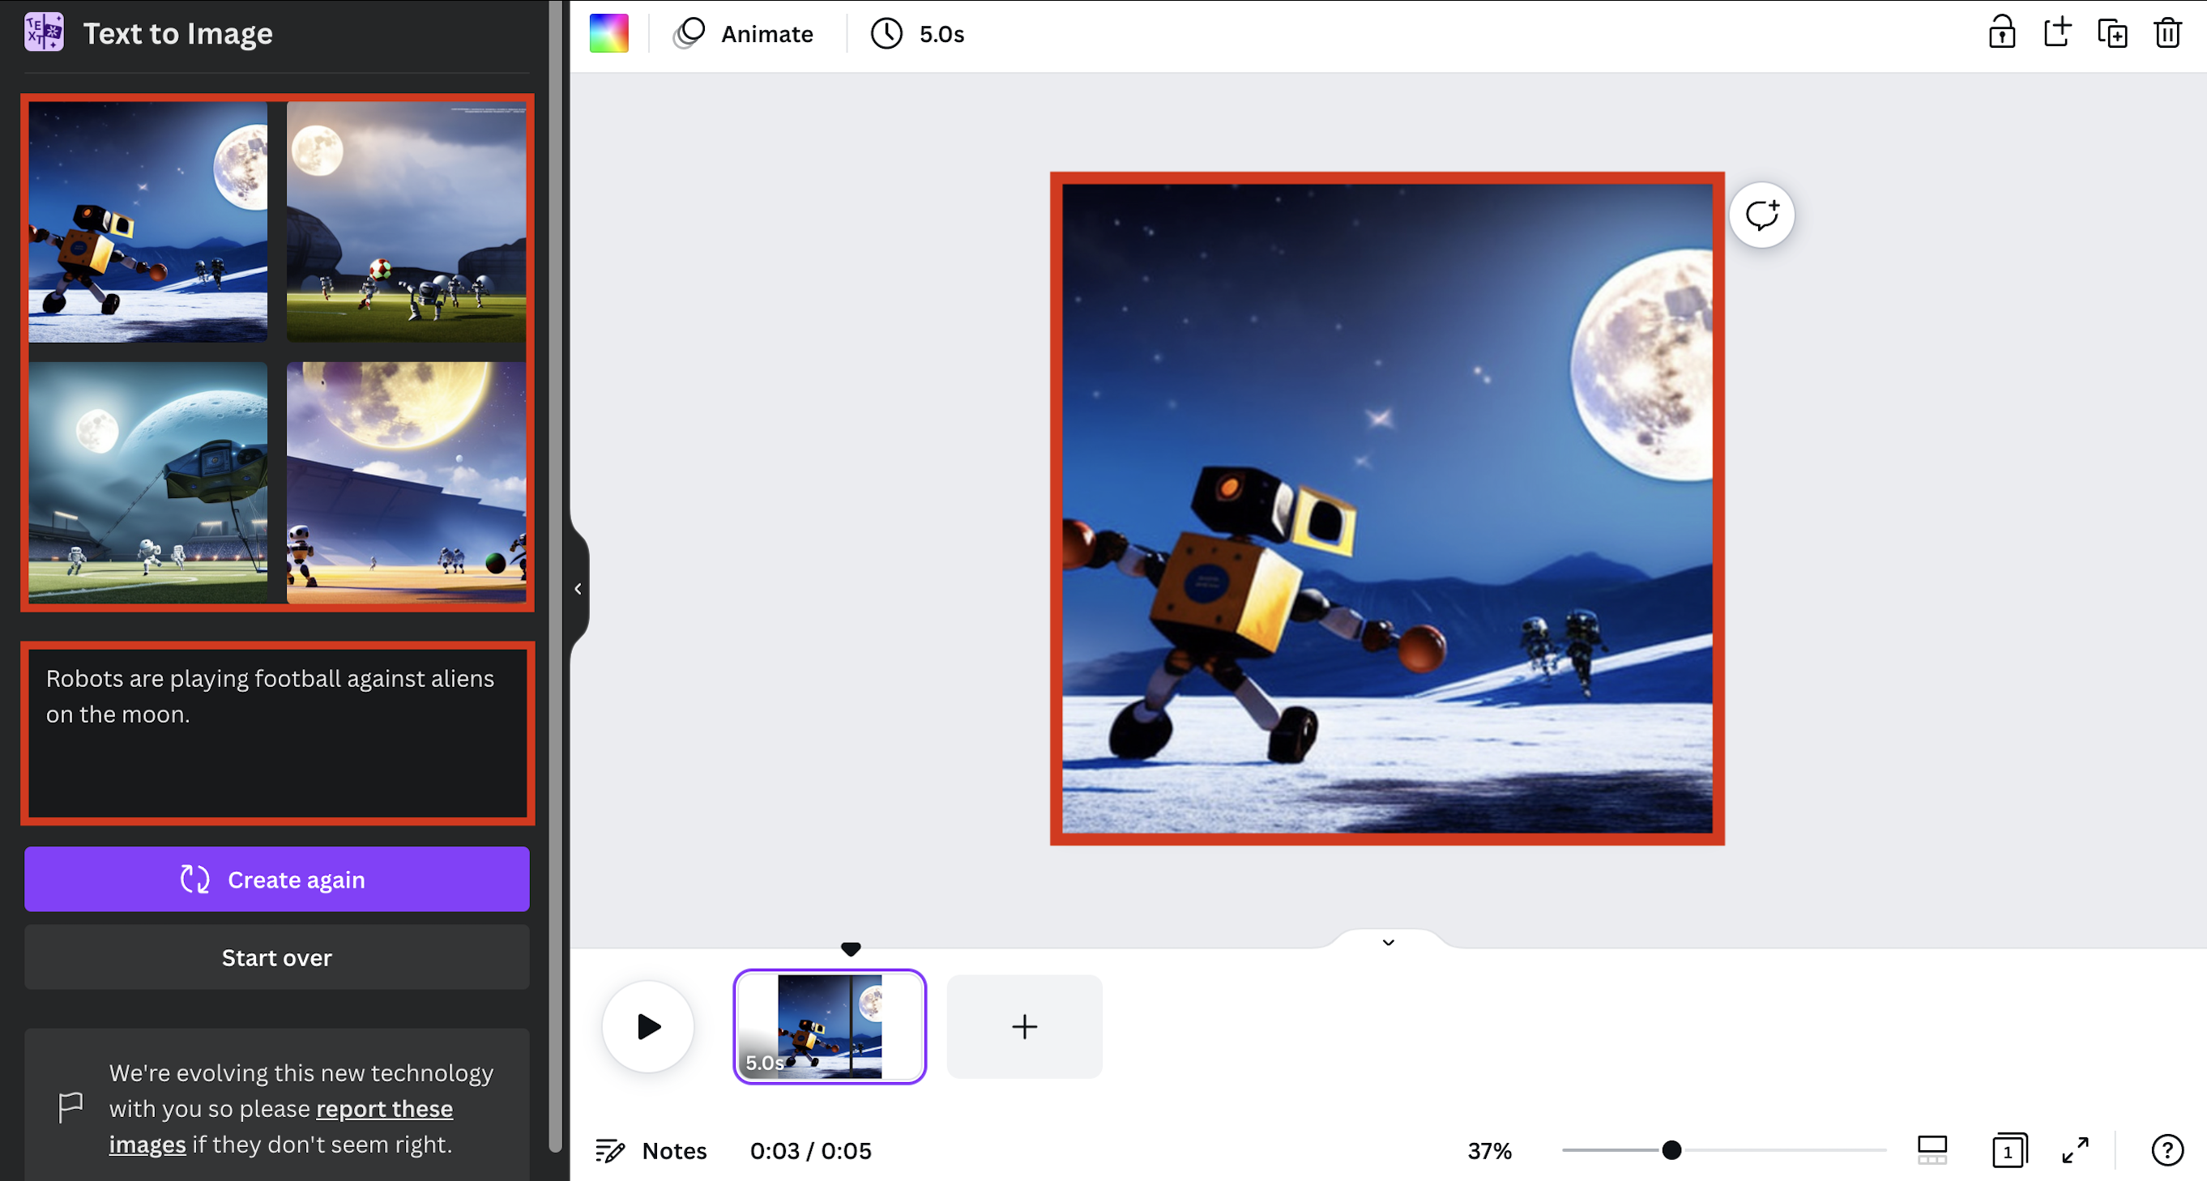Enter fullscreen presentation mode icon
2207x1181 pixels.
point(2074,1150)
